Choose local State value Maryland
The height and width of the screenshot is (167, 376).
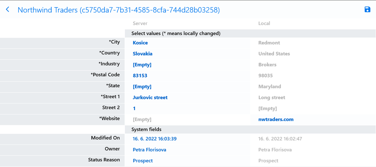[270, 87]
